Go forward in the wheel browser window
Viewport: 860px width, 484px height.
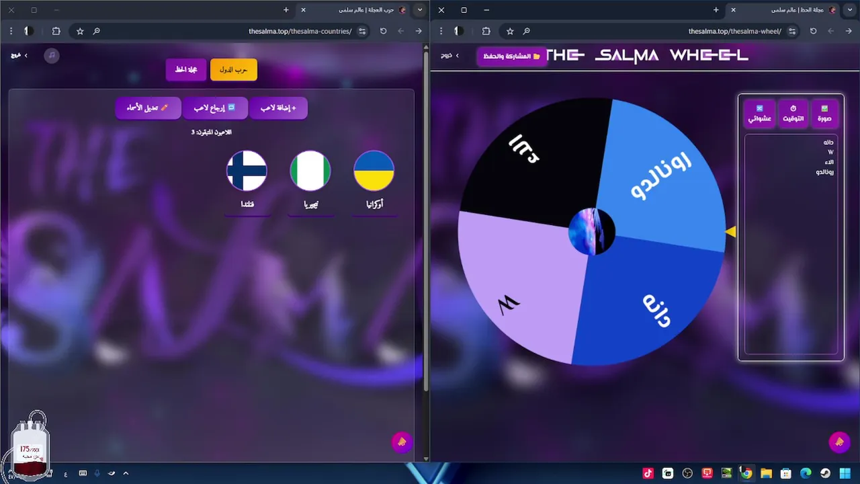(x=831, y=31)
